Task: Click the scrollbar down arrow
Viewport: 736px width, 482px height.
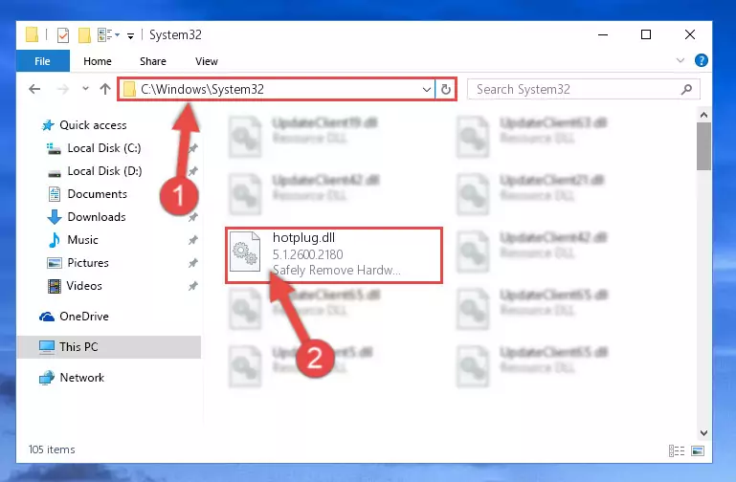Action: point(703,433)
